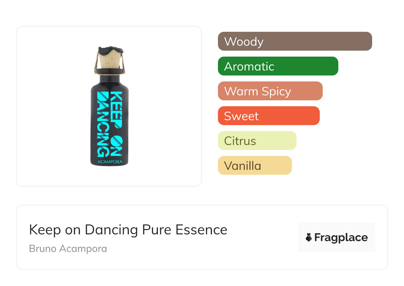Pick the red Sweet accord bar

tap(268, 116)
